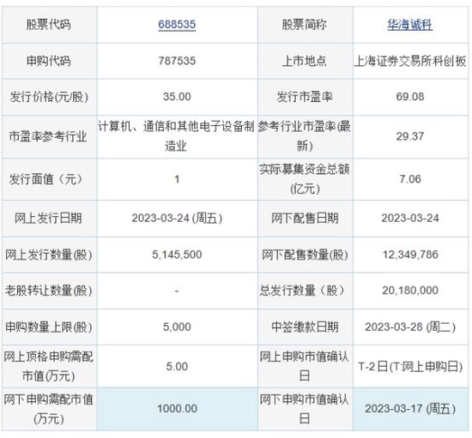472x438 pixels.
Task: Click the 网下配售数量(股) label
Action: click(305, 255)
